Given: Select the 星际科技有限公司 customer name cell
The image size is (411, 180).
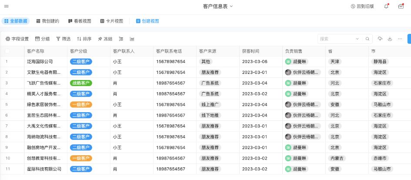Looking at the screenshot, I should (46, 169).
